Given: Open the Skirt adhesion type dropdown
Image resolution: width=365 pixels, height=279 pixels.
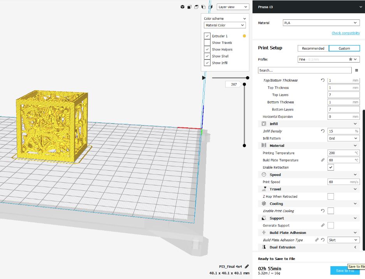Looking at the screenshot, I should (x=343, y=240).
